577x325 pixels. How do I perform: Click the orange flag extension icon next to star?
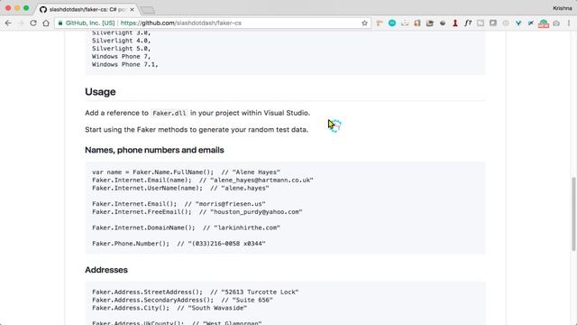(380, 23)
